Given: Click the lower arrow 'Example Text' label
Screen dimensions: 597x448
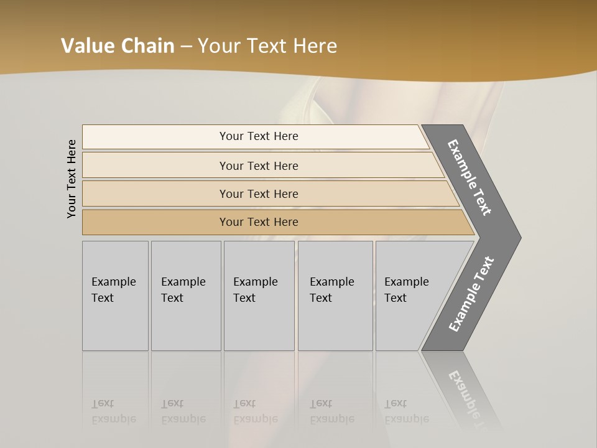Looking at the screenshot, I should (x=471, y=294).
